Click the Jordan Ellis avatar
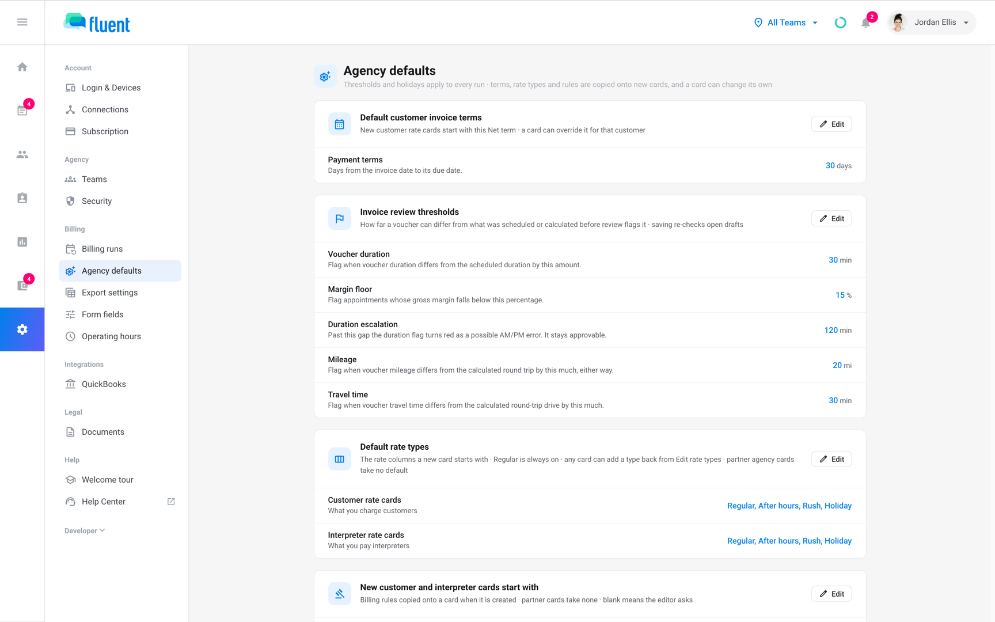Screen dimensions: 995x622 click(898, 22)
